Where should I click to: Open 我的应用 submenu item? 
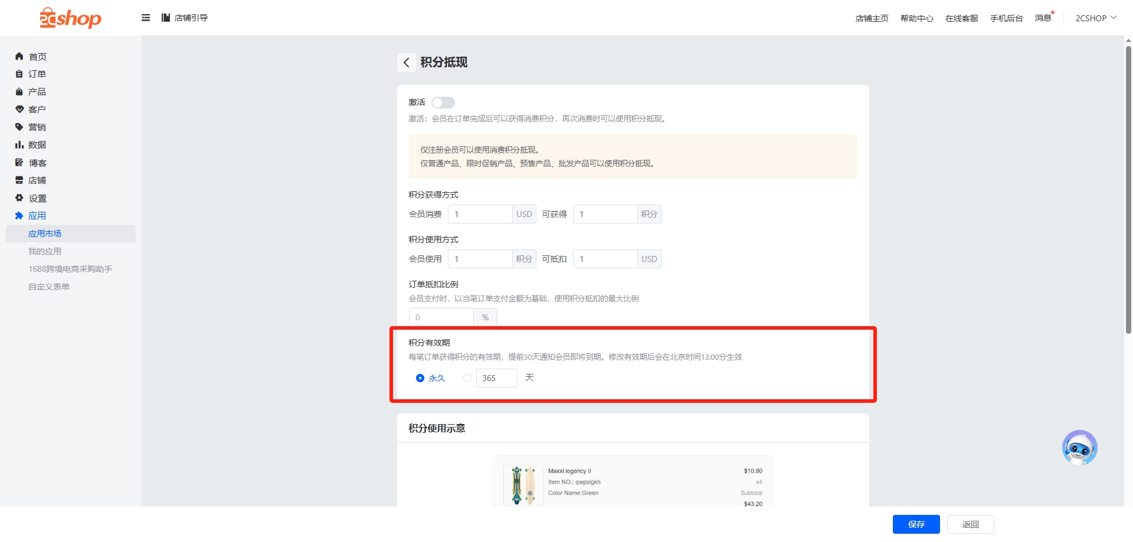click(x=45, y=251)
